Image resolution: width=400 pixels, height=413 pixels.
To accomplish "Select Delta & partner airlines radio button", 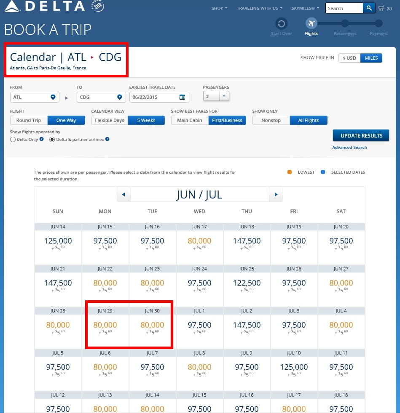I will pos(52,140).
